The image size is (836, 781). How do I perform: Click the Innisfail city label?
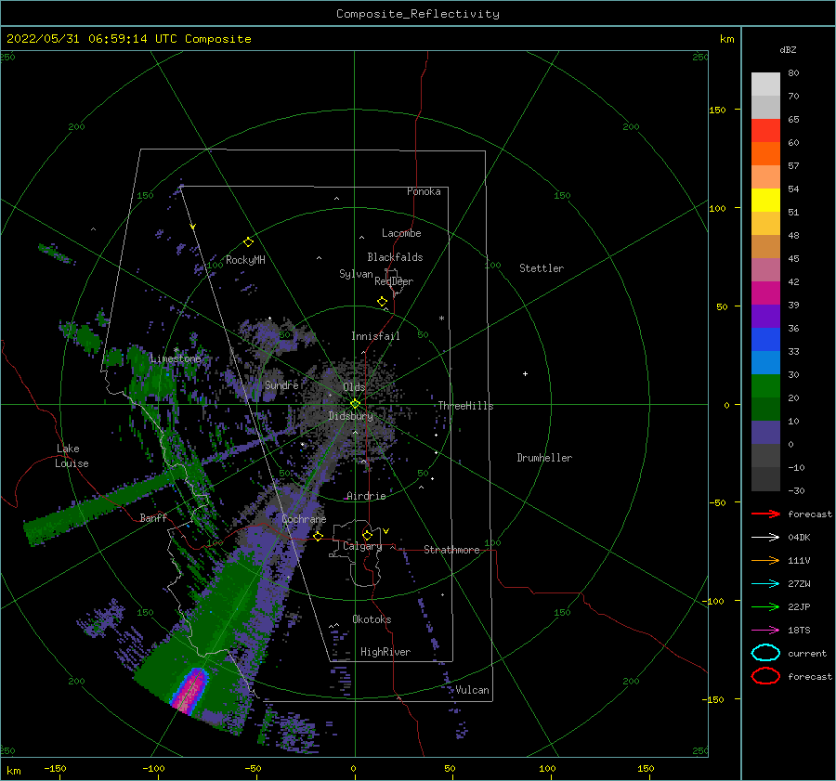point(375,336)
